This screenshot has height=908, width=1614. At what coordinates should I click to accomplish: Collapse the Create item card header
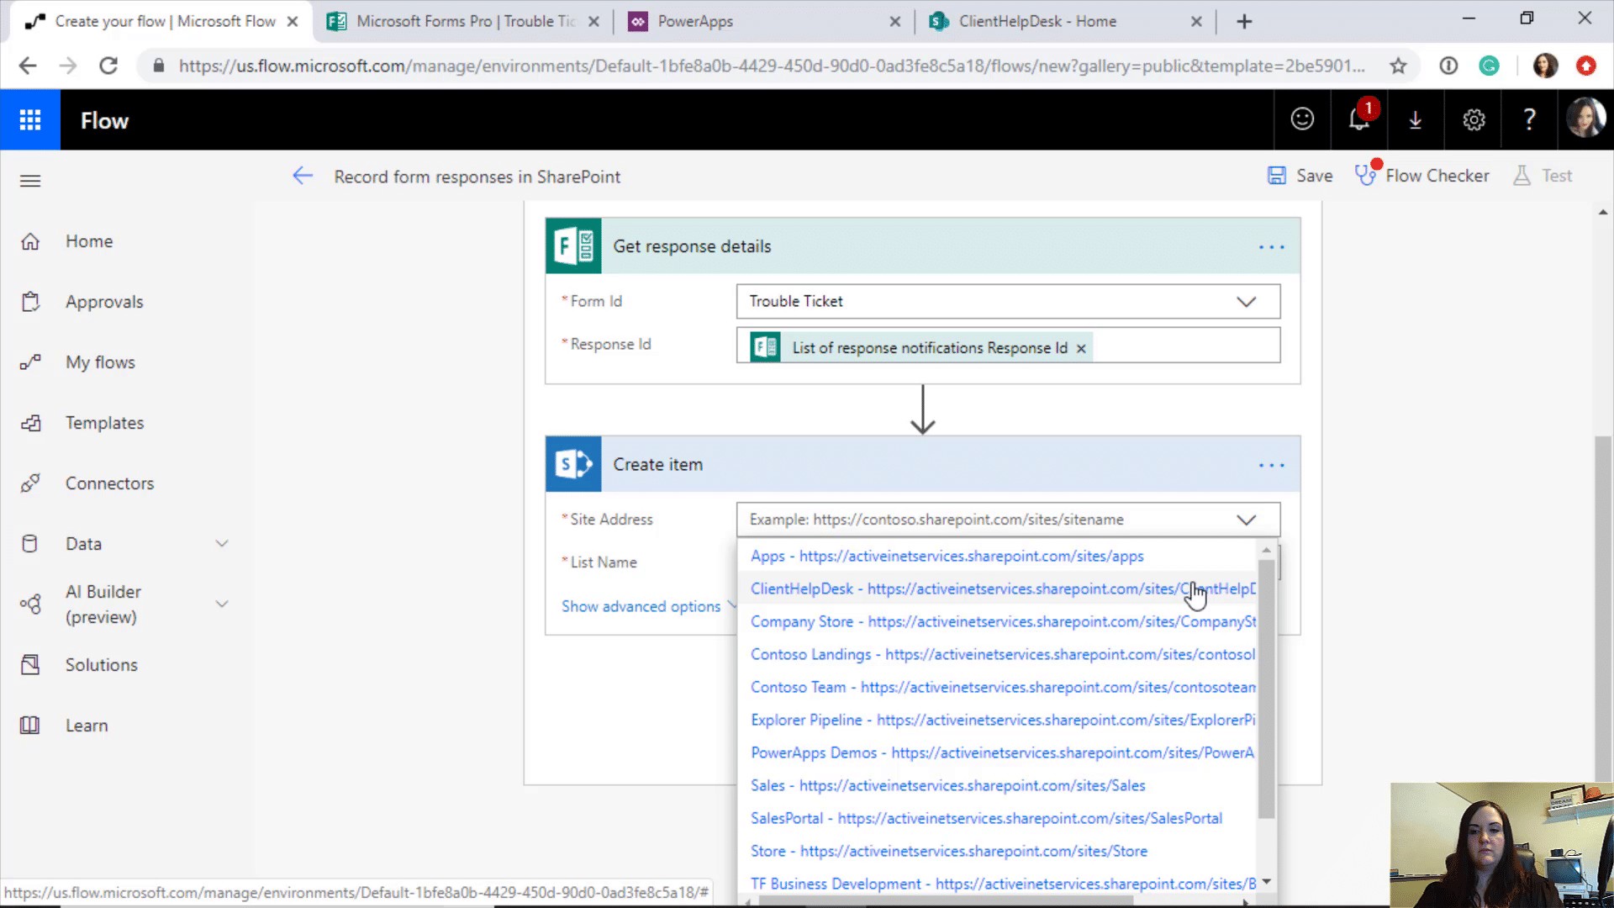923,464
